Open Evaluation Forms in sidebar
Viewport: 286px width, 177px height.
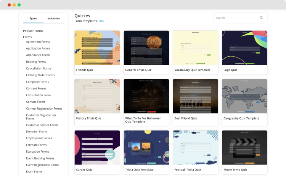pos(37,151)
